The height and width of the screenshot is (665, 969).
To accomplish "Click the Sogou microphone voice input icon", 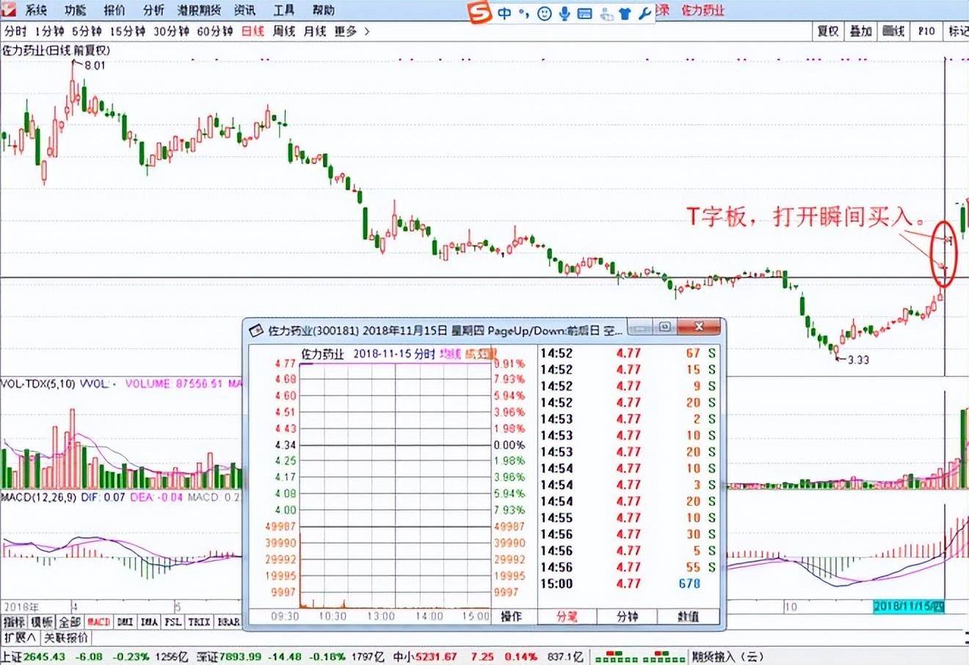I will [565, 13].
